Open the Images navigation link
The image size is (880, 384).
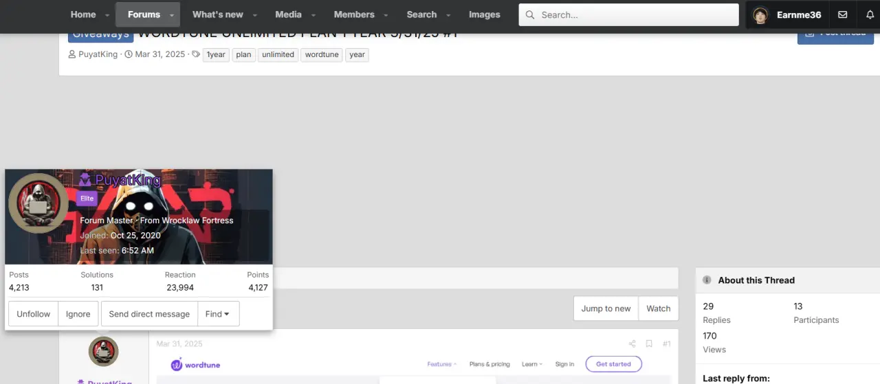[485, 14]
